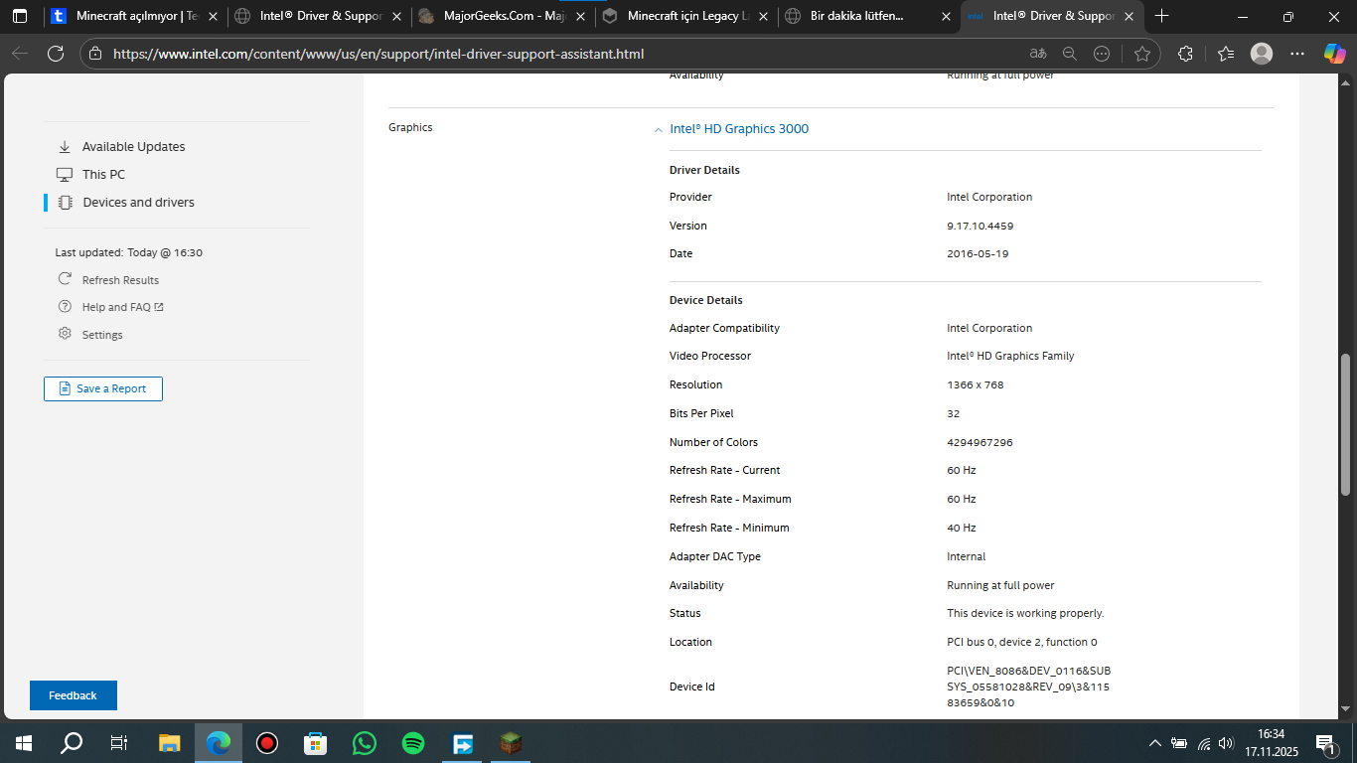The height and width of the screenshot is (763, 1357).
Task: Close the Minecraft için Legacy tab
Action: [x=763, y=16]
